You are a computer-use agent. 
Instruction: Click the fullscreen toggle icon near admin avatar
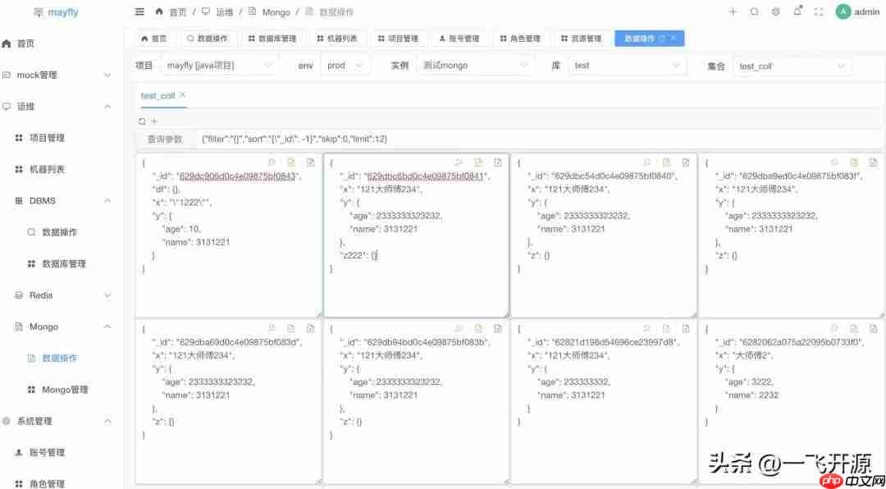819,11
